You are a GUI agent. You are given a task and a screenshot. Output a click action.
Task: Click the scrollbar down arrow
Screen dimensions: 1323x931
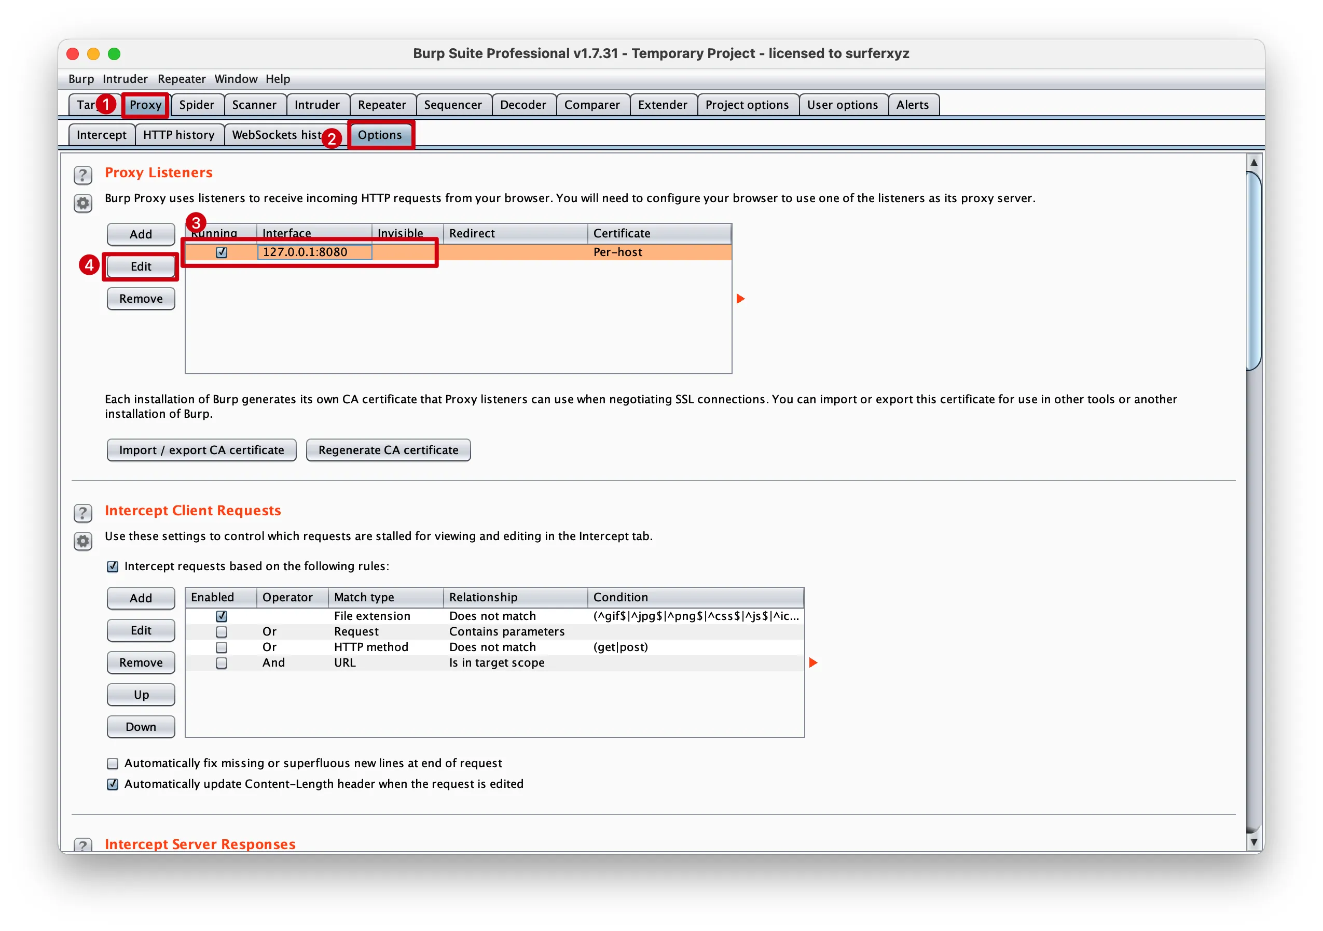1253,841
